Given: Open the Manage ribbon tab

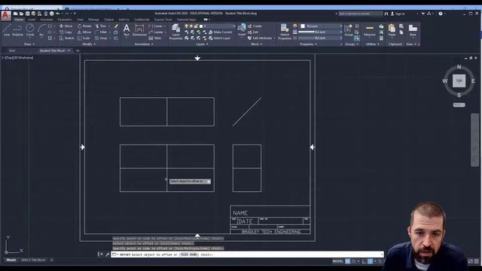Looking at the screenshot, I should pos(93,20).
